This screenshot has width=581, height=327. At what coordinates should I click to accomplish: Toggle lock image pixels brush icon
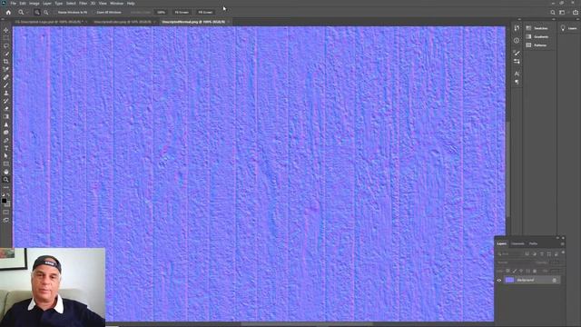tap(515, 271)
